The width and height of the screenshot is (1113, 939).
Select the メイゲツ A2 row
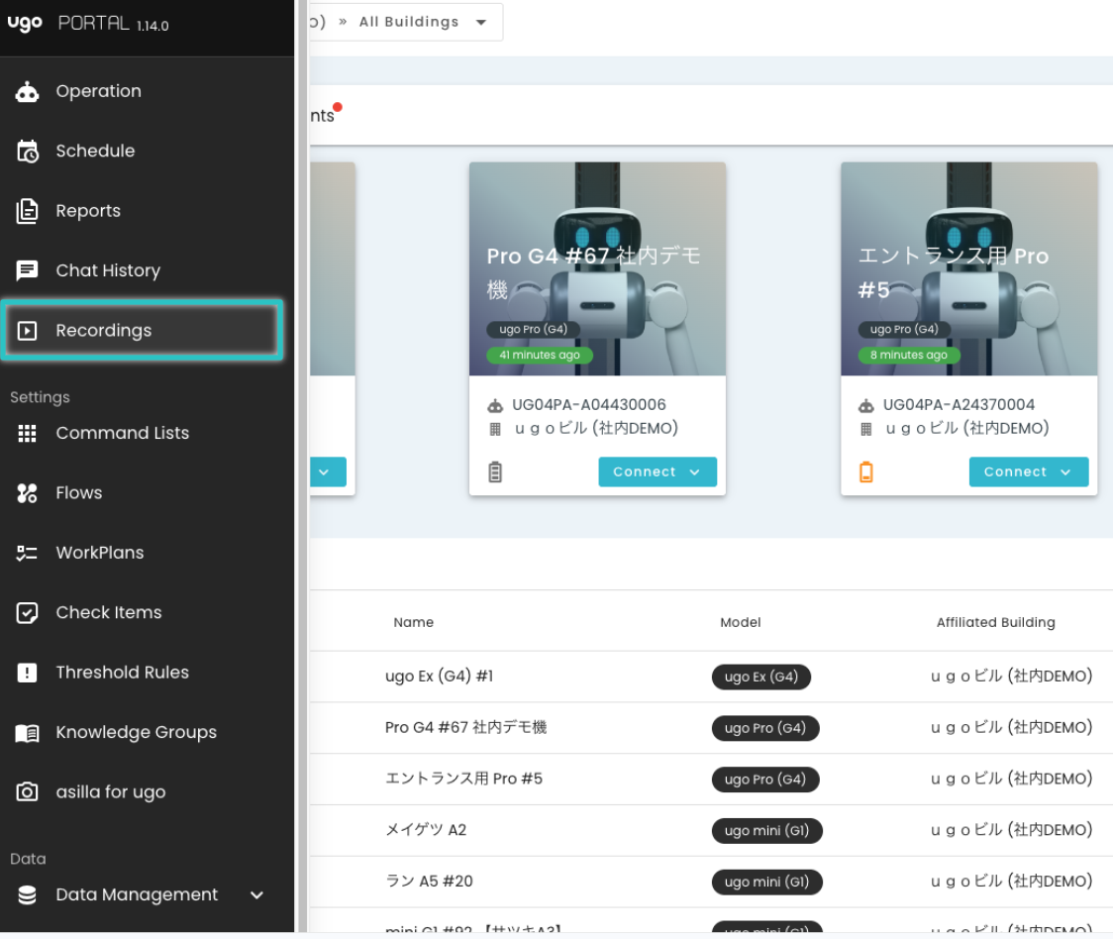[x=711, y=830]
